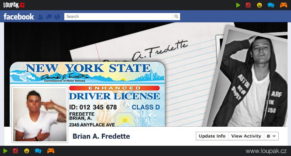Open the red camera icon in top bar
The height and width of the screenshot is (156, 291).
pos(248,5)
